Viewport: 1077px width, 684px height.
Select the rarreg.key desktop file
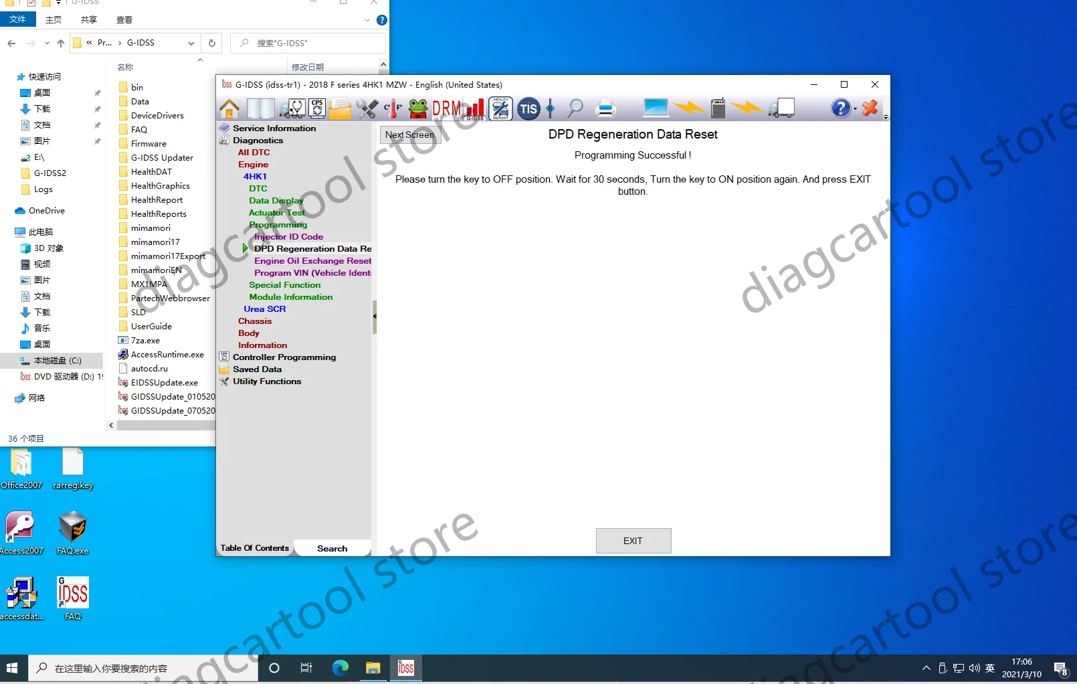73,468
